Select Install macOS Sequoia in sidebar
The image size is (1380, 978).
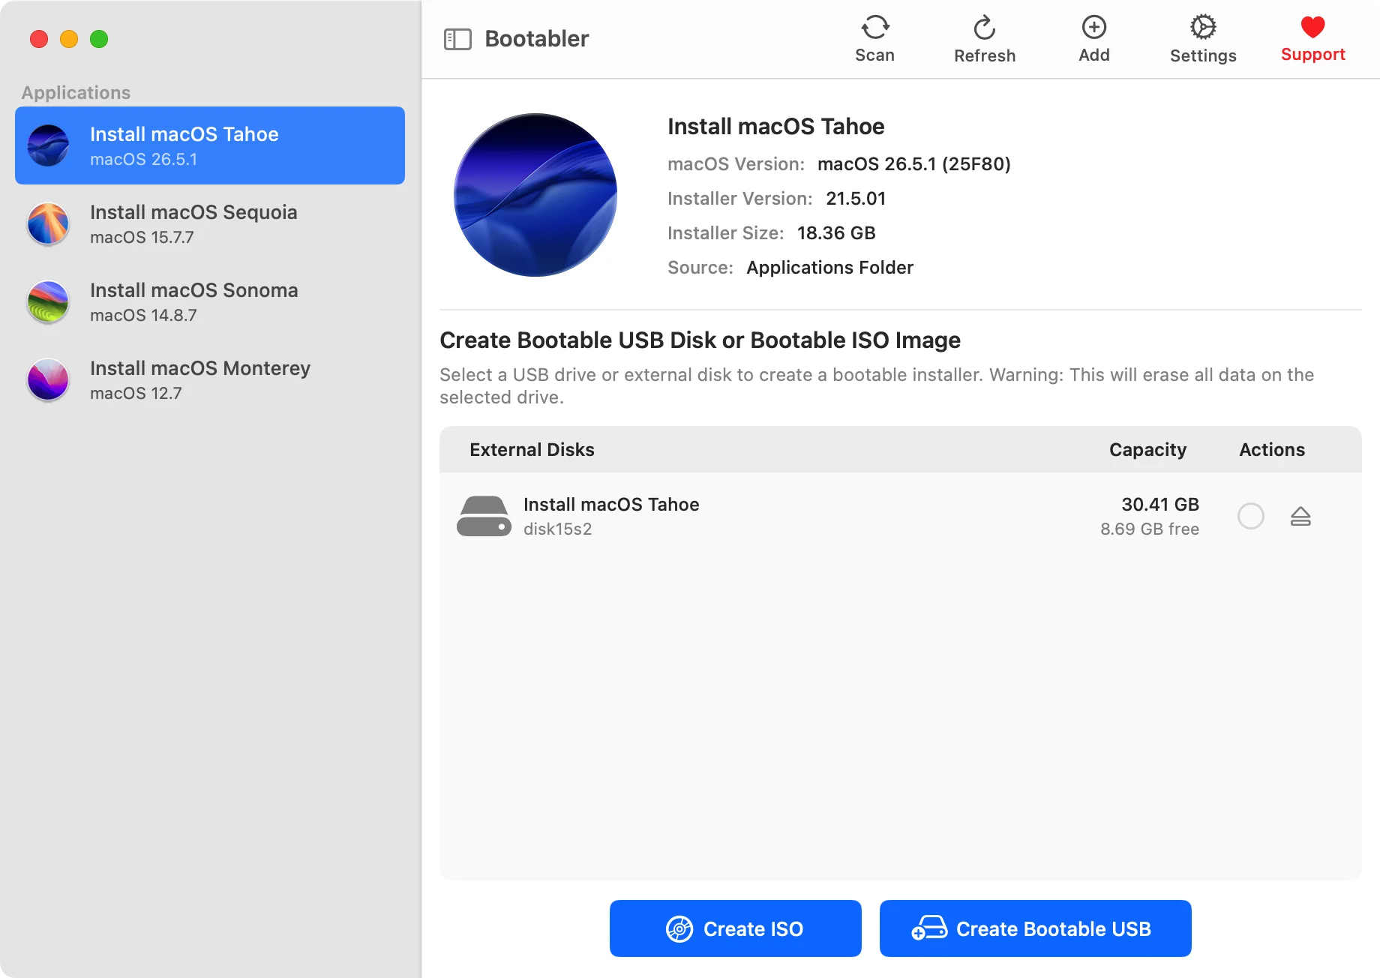click(x=210, y=223)
